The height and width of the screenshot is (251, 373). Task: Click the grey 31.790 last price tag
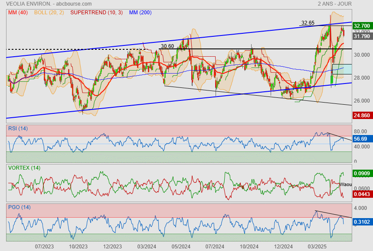coord(362,36)
